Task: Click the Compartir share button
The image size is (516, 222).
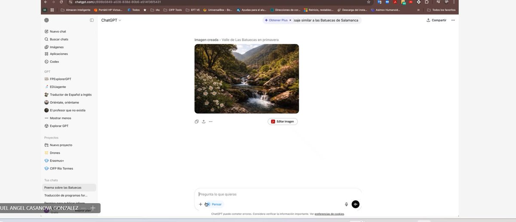Action: point(436,20)
